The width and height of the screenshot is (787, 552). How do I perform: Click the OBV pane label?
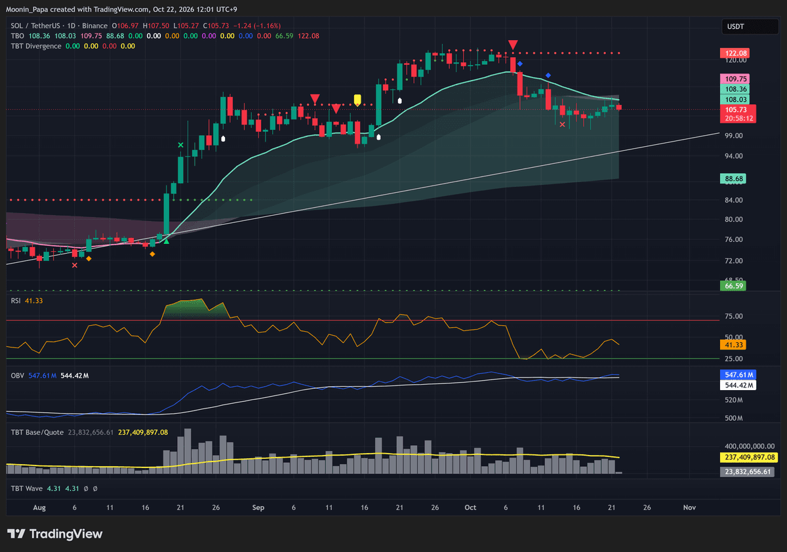17,375
